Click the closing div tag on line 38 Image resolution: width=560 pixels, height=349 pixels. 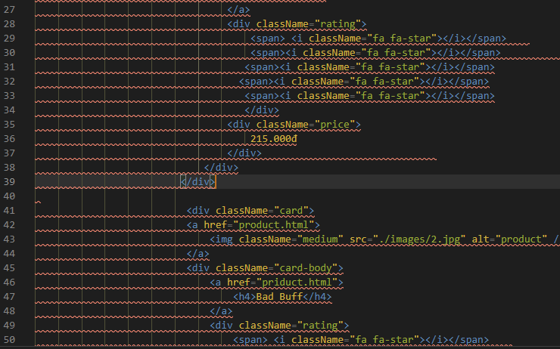(221, 168)
